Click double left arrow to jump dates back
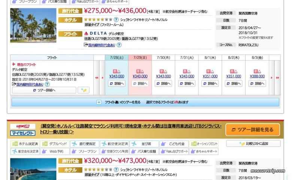The height and width of the screenshot is (180, 292). [x=97, y=78]
